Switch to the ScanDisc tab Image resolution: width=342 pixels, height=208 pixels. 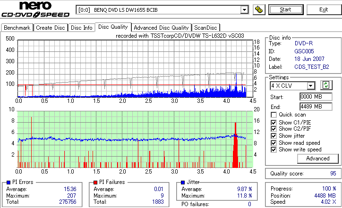205,28
